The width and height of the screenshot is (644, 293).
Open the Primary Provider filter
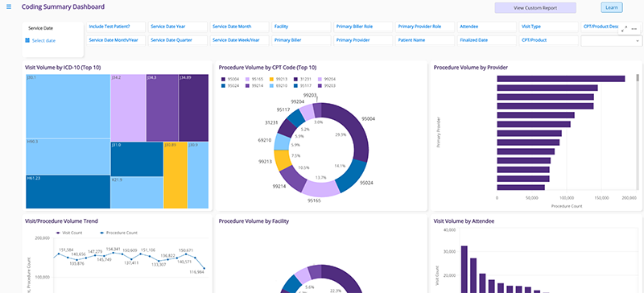[x=363, y=40]
